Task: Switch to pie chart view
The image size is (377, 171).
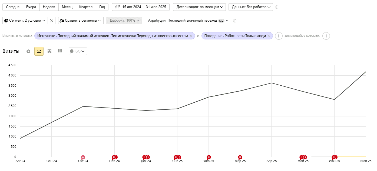Action: tap(28, 51)
